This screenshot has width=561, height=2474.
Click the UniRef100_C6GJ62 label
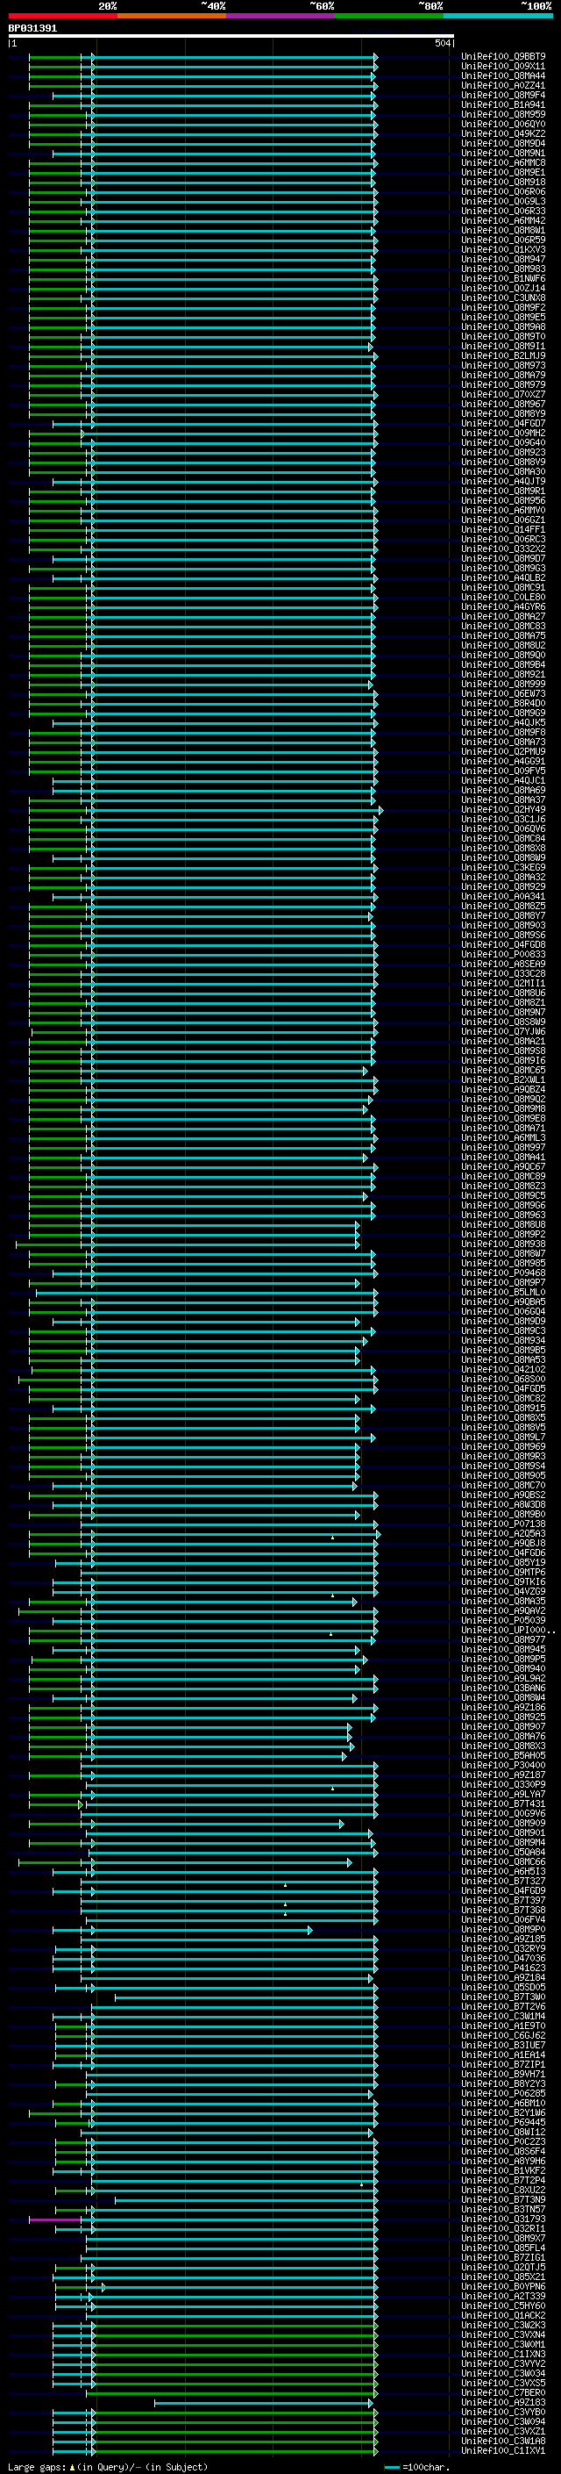point(502,2035)
